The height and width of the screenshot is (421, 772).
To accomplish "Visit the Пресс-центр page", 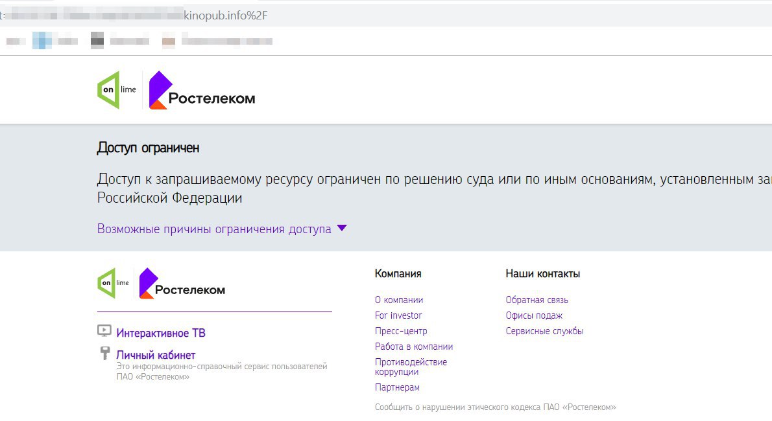I will pyautogui.click(x=401, y=331).
